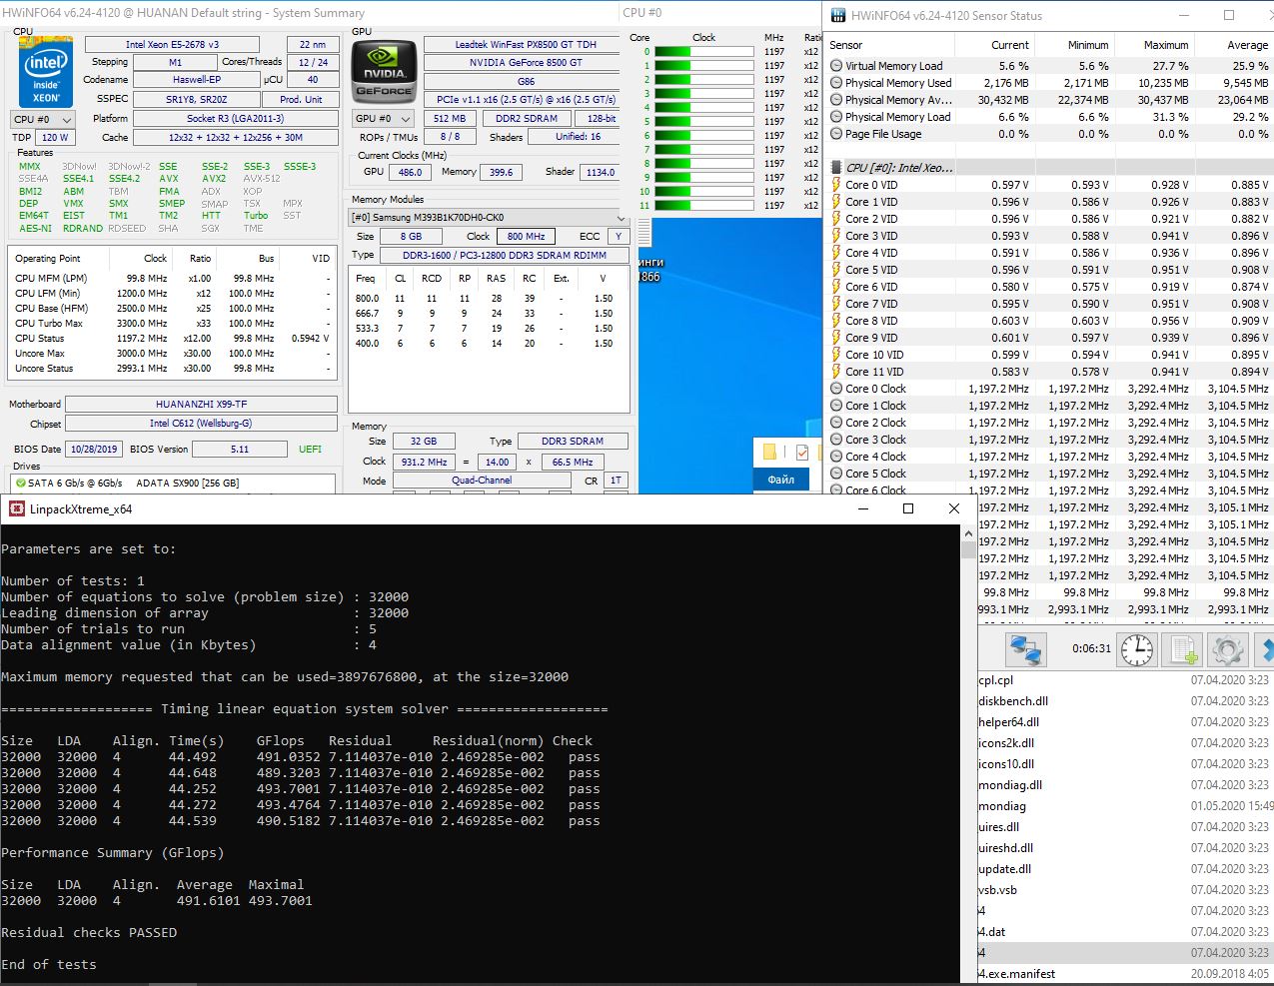Viewport: 1274px width, 986px height.
Task: Maximize the HWiNFO64 Sensor Status window
Action: pos(1229,15)
